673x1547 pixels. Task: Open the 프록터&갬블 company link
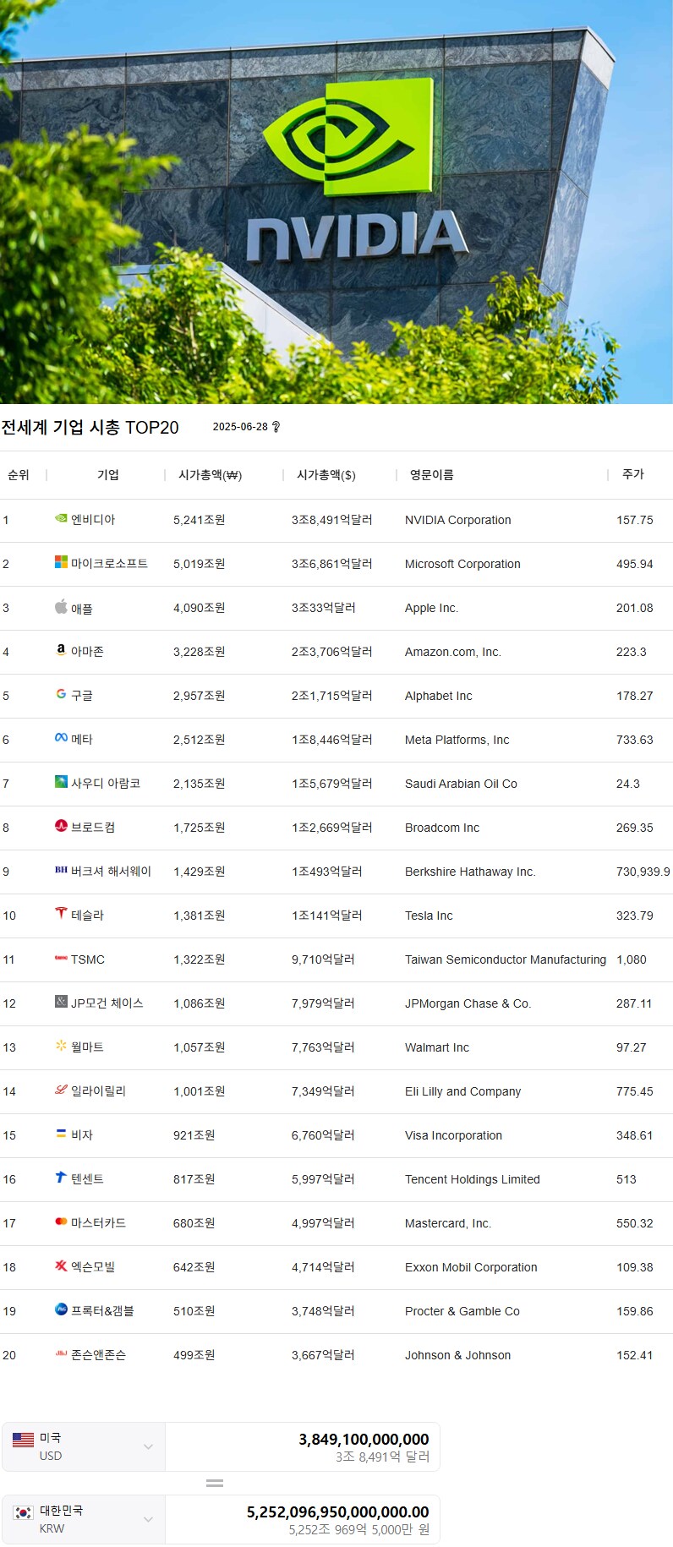(102, 1311)
